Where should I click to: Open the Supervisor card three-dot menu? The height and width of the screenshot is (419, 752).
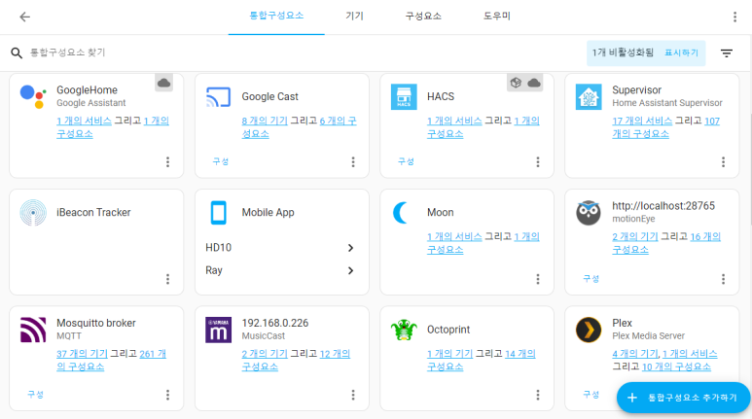coord(723,162)
